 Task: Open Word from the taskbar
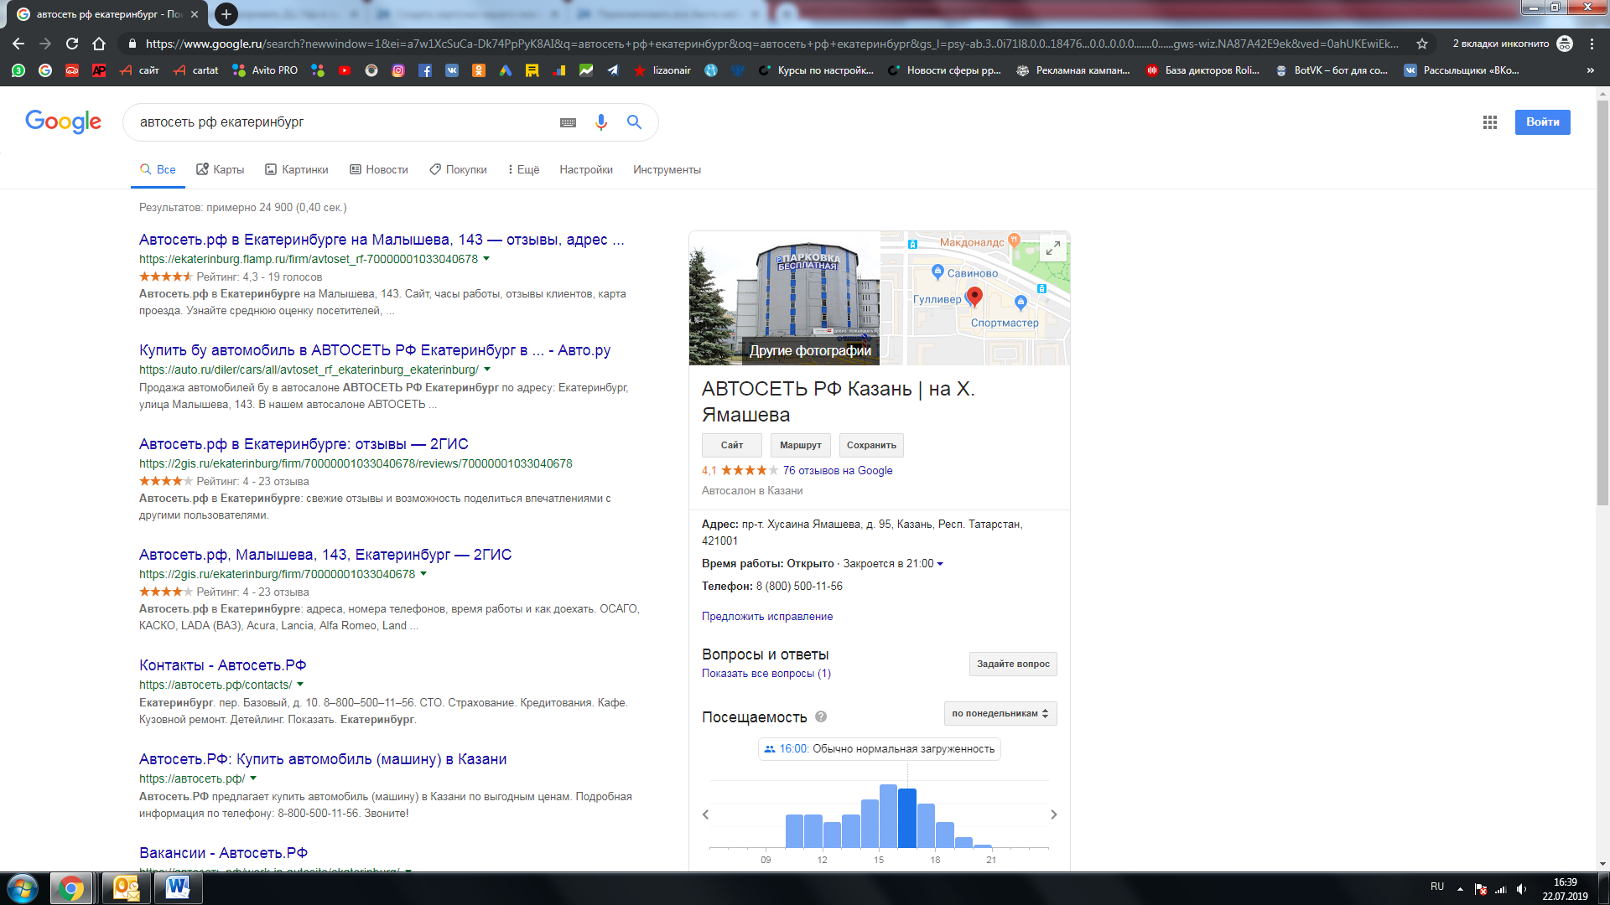click(177, 888)
